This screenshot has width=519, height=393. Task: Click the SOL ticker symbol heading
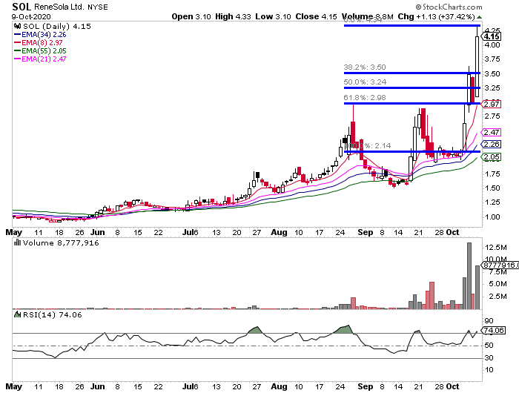(x=22, y=6)
